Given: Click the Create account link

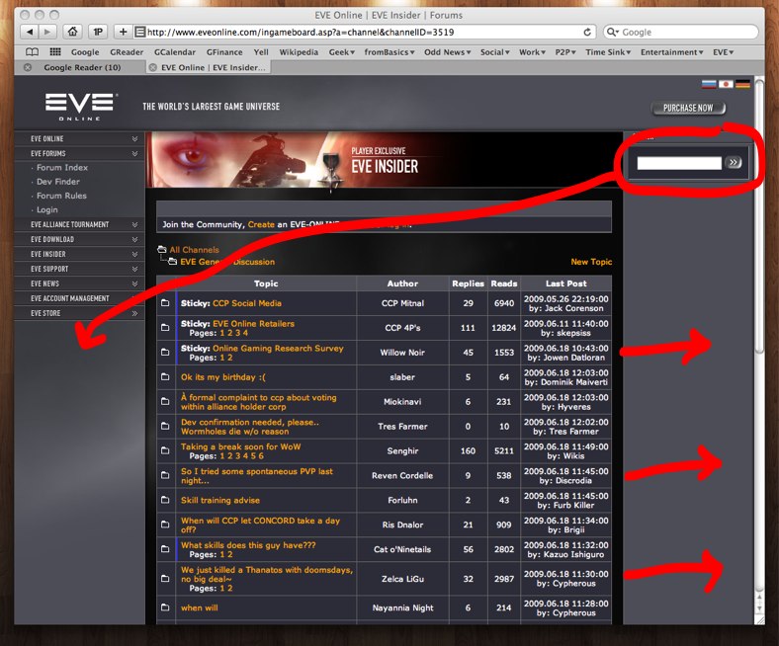Looking at the screenshot, I should click(261, 224).
